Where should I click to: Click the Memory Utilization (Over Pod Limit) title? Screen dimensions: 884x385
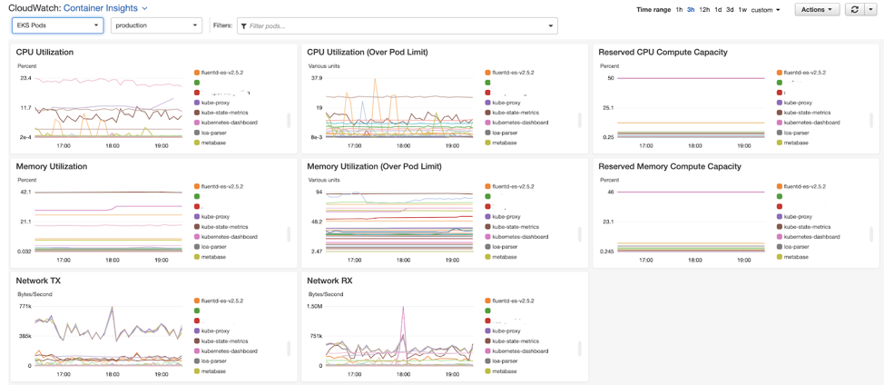pos(374,166)
